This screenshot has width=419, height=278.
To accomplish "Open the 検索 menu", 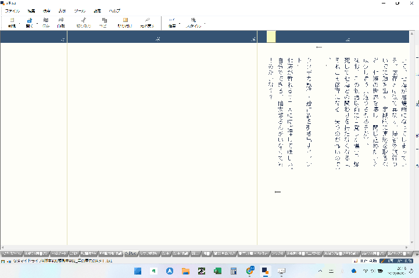I will pos(46,11).
